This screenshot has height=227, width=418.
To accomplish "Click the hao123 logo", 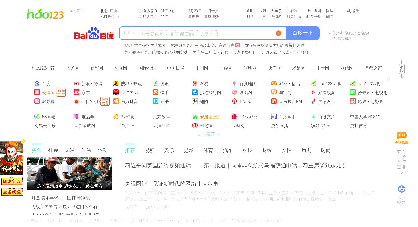I will pos(45,14).
